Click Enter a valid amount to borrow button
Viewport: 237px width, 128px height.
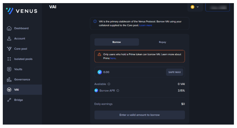(x=140, y=115)
